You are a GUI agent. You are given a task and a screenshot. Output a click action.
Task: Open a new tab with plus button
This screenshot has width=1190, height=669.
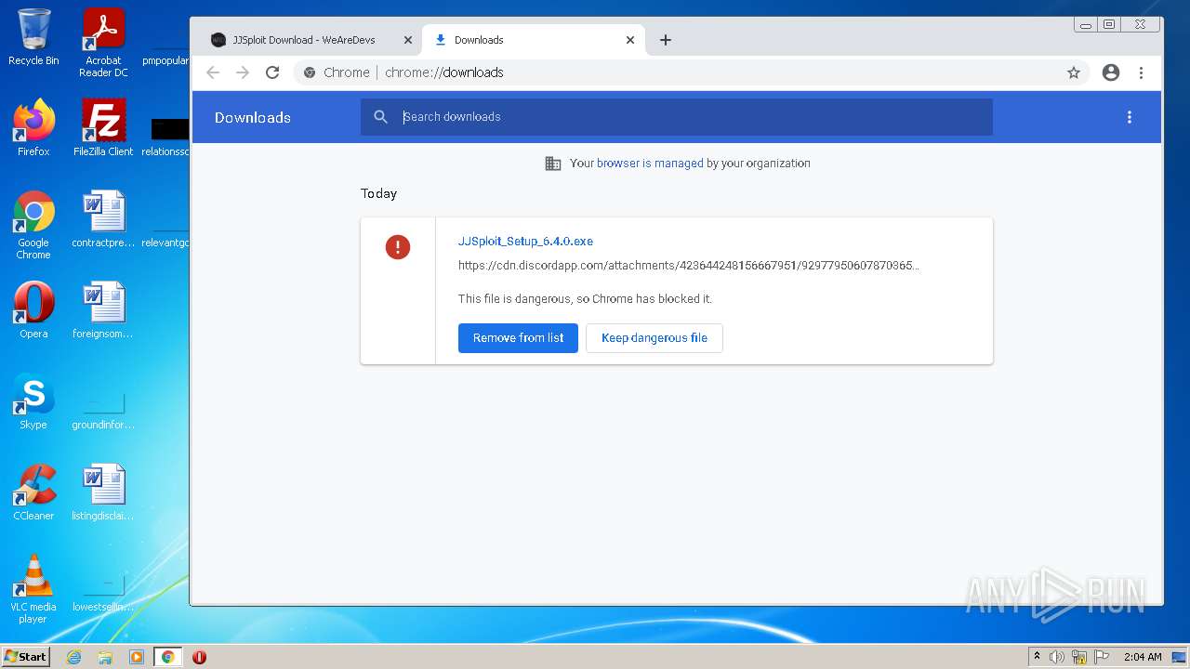(666, 40)
